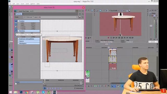
Task: Open Skype from the taskbar
Action: (43, 92)
